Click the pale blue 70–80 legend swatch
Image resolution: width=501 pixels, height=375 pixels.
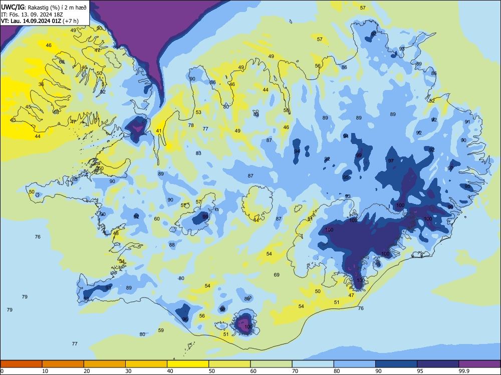313,364
